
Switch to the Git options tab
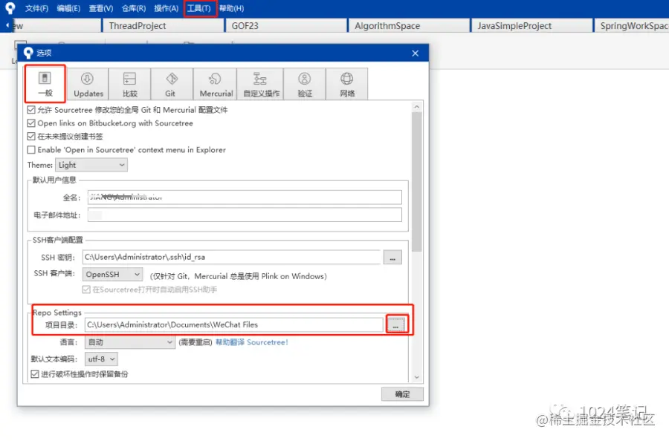pyautogui.click(x=172, y=84)
